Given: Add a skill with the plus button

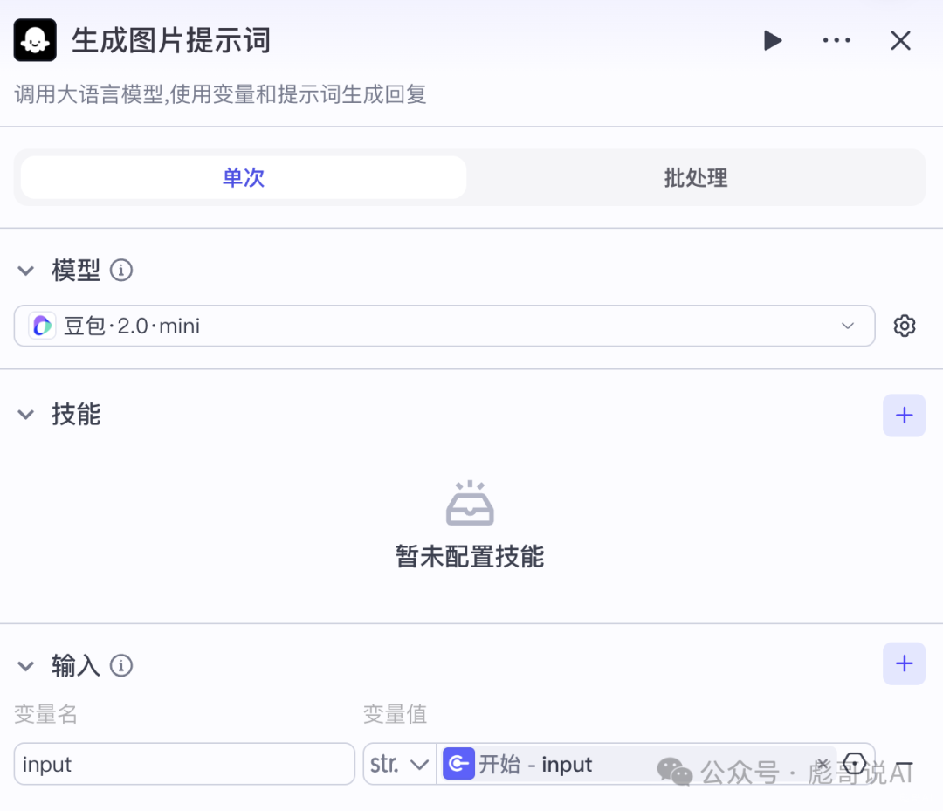Looking at the screenshot, I should tap(904, 416).
